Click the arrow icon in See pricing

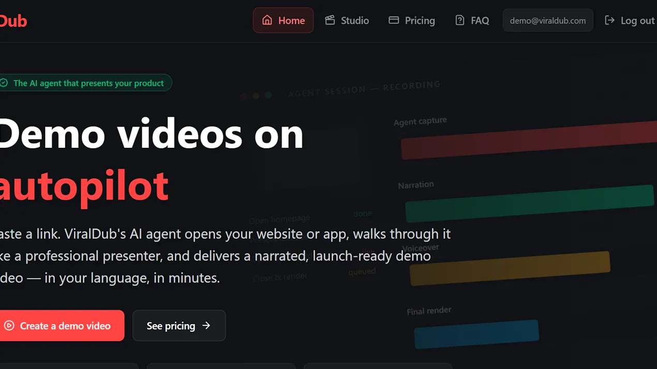(206, 326)
